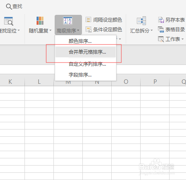
Task: Expand the 高级排序 dropdown arrow
Action: click(x=78, y=30)
